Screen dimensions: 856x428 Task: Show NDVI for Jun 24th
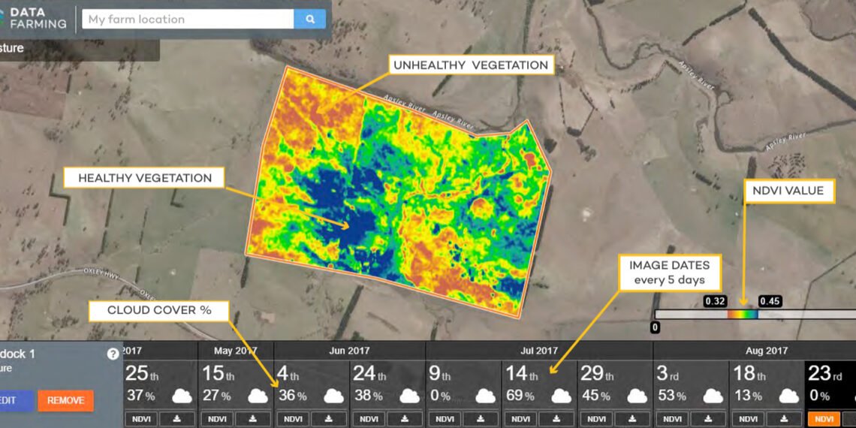pos(369,419)
